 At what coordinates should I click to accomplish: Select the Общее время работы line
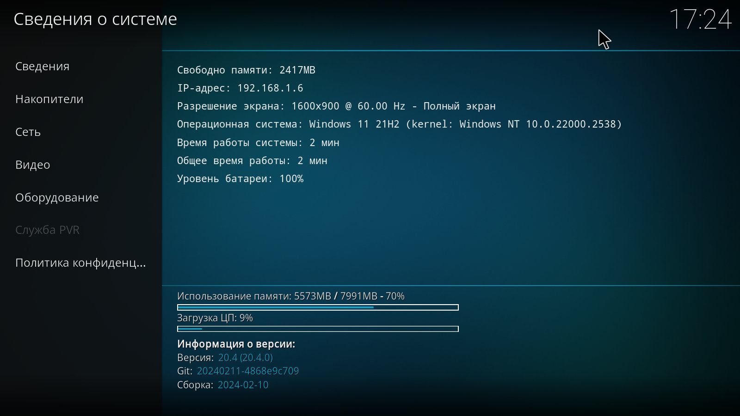tap(252, 160)
